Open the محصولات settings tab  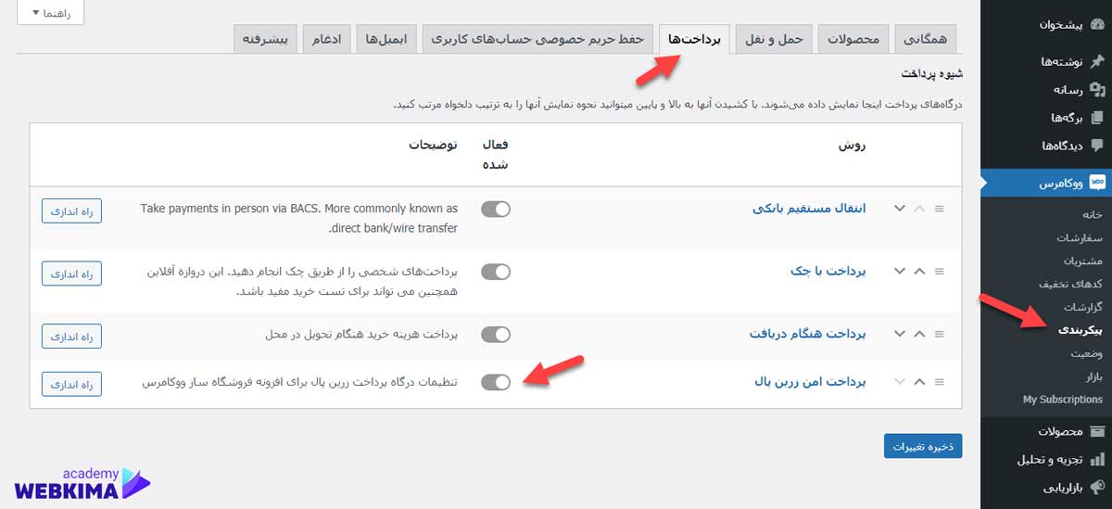853,39
